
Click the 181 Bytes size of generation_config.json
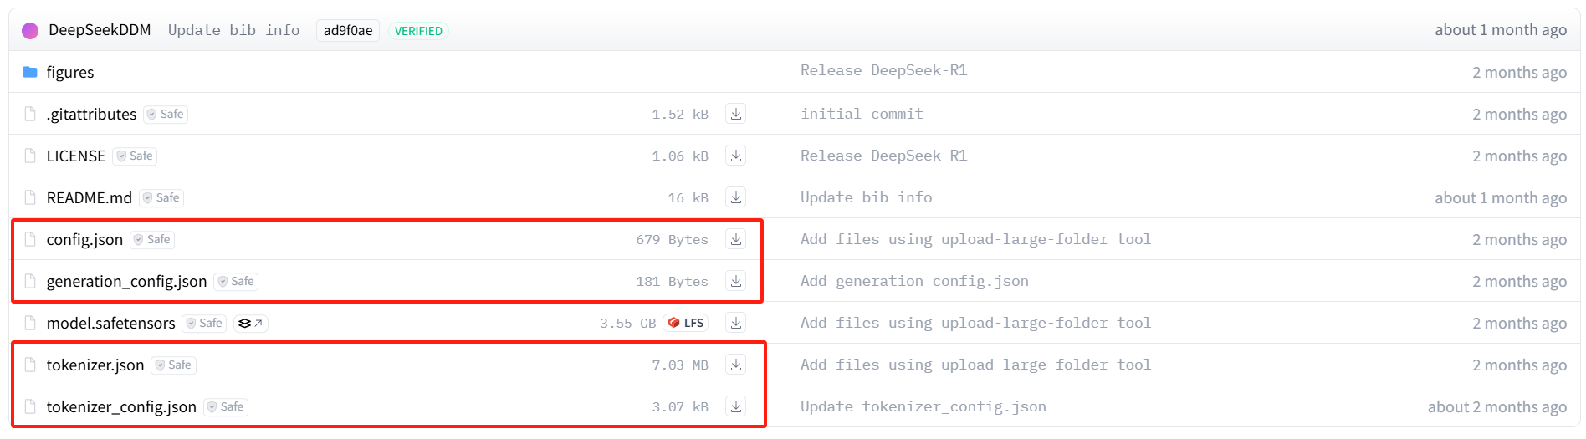(x=672, y=281)
